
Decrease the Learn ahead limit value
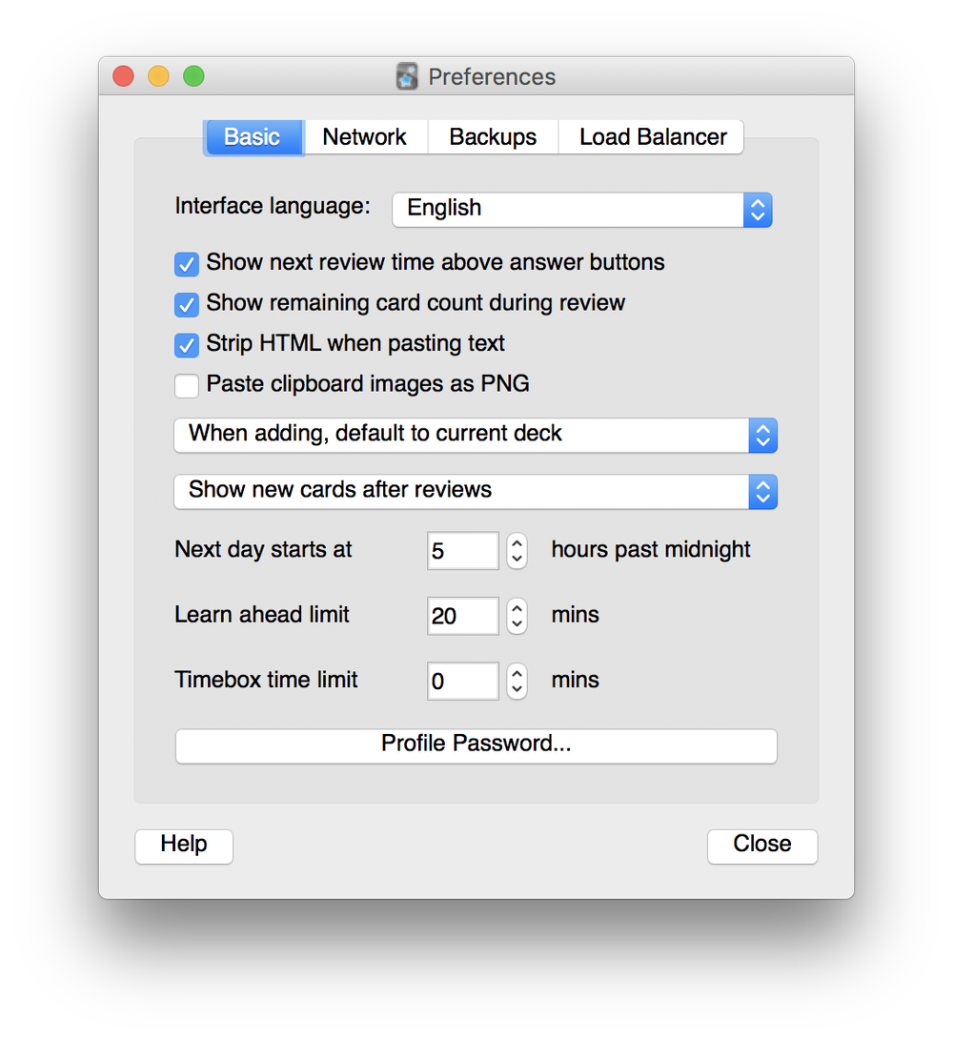(517, 624)
